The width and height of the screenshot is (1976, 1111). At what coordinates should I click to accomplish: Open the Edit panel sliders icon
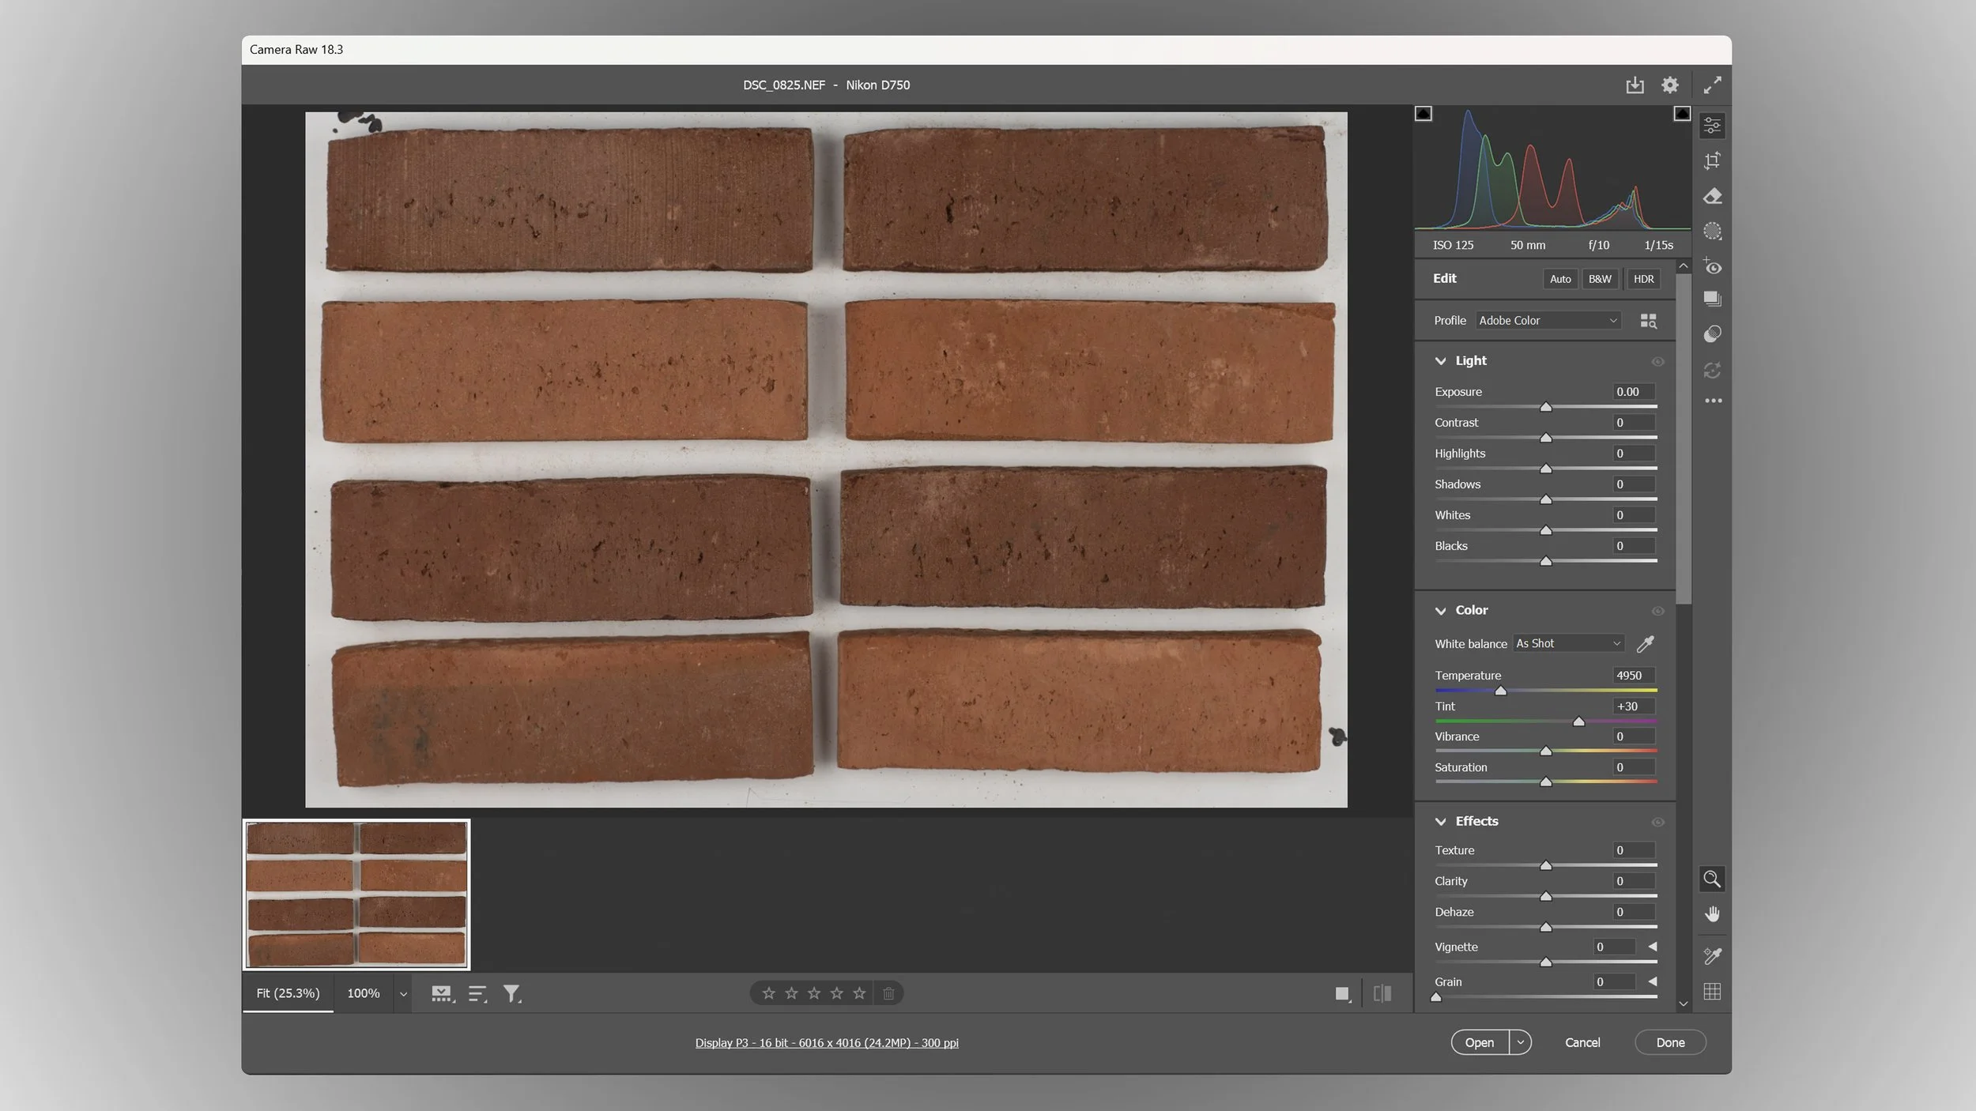point(1712,126)
